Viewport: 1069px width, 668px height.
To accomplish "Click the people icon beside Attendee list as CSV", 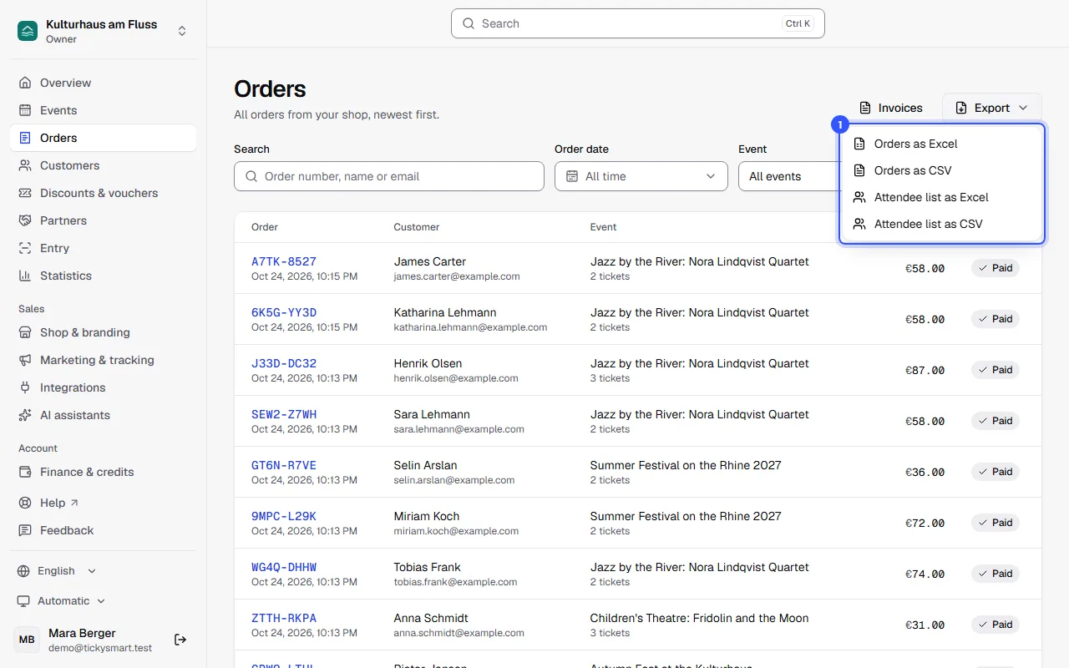I will (x=859, y=224).
